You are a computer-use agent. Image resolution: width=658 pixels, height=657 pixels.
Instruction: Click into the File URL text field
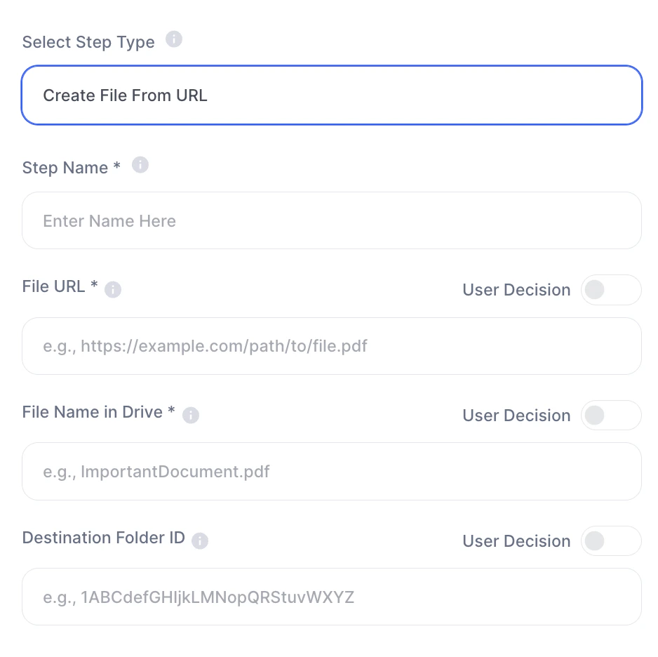pos(332,346)
